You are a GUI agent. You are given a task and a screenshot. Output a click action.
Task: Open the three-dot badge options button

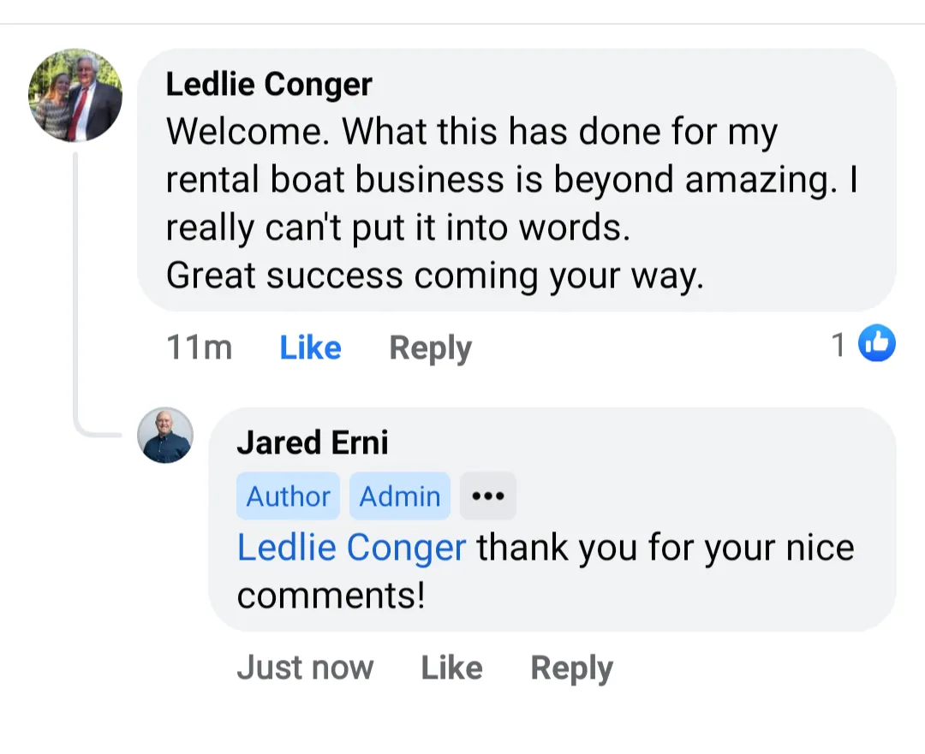[x=488, y=496]
